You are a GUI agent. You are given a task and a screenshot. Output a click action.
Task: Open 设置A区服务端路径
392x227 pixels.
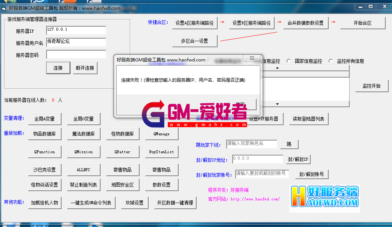click(x=195, y=23)
